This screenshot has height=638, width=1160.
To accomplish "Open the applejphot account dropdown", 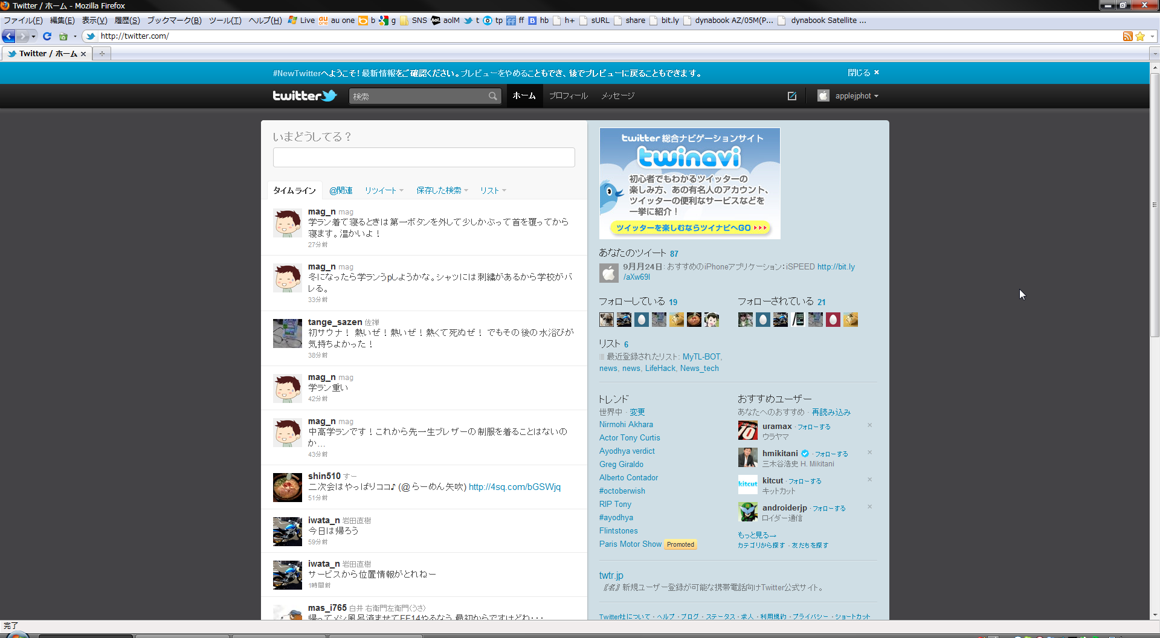I will 848,95.
